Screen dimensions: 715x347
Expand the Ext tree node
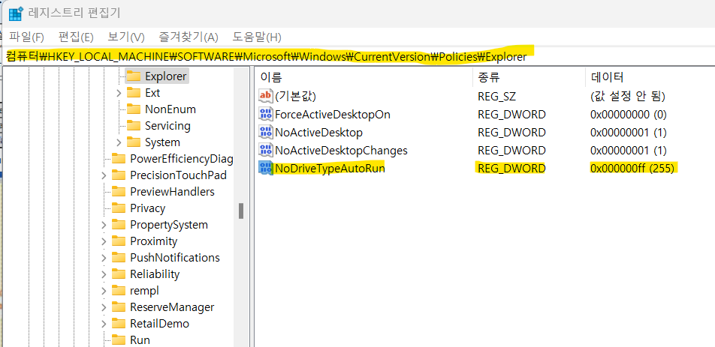[119, 93]
